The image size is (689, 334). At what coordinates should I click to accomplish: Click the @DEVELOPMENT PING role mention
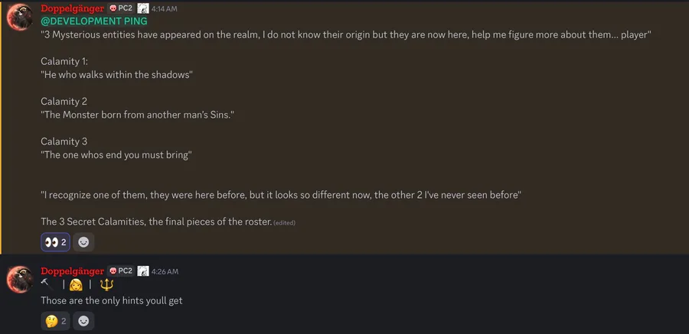93,21
